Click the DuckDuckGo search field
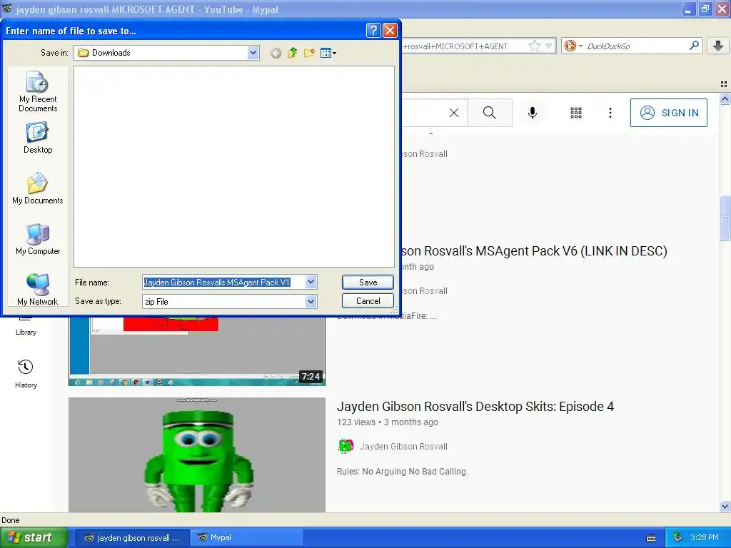The width and height of the screenshot is (731, 548). [x=636, y=46]
